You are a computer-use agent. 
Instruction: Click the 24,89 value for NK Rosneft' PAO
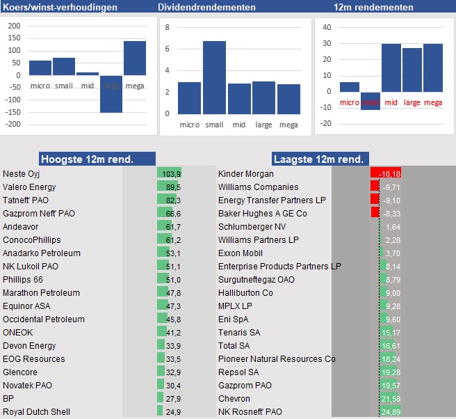[x=391, y=412]
